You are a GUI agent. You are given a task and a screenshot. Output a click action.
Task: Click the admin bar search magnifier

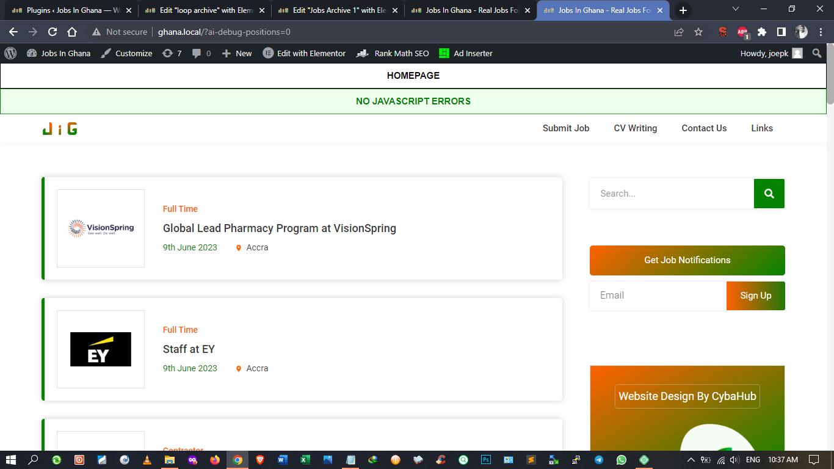point(817,53)
